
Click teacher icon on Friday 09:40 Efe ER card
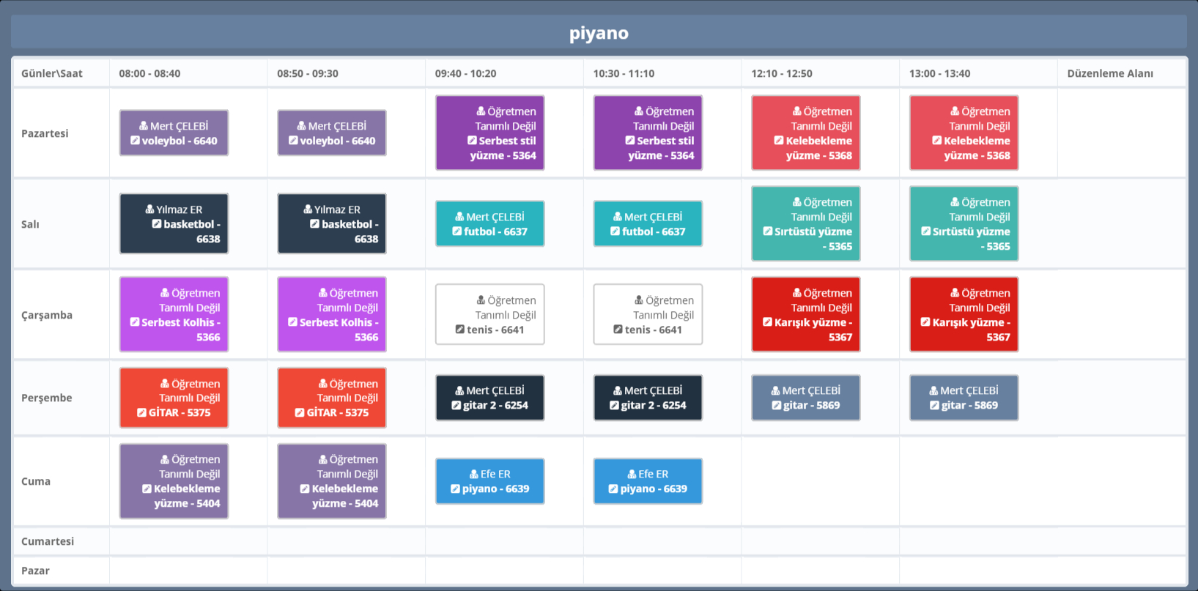point(473,475)
